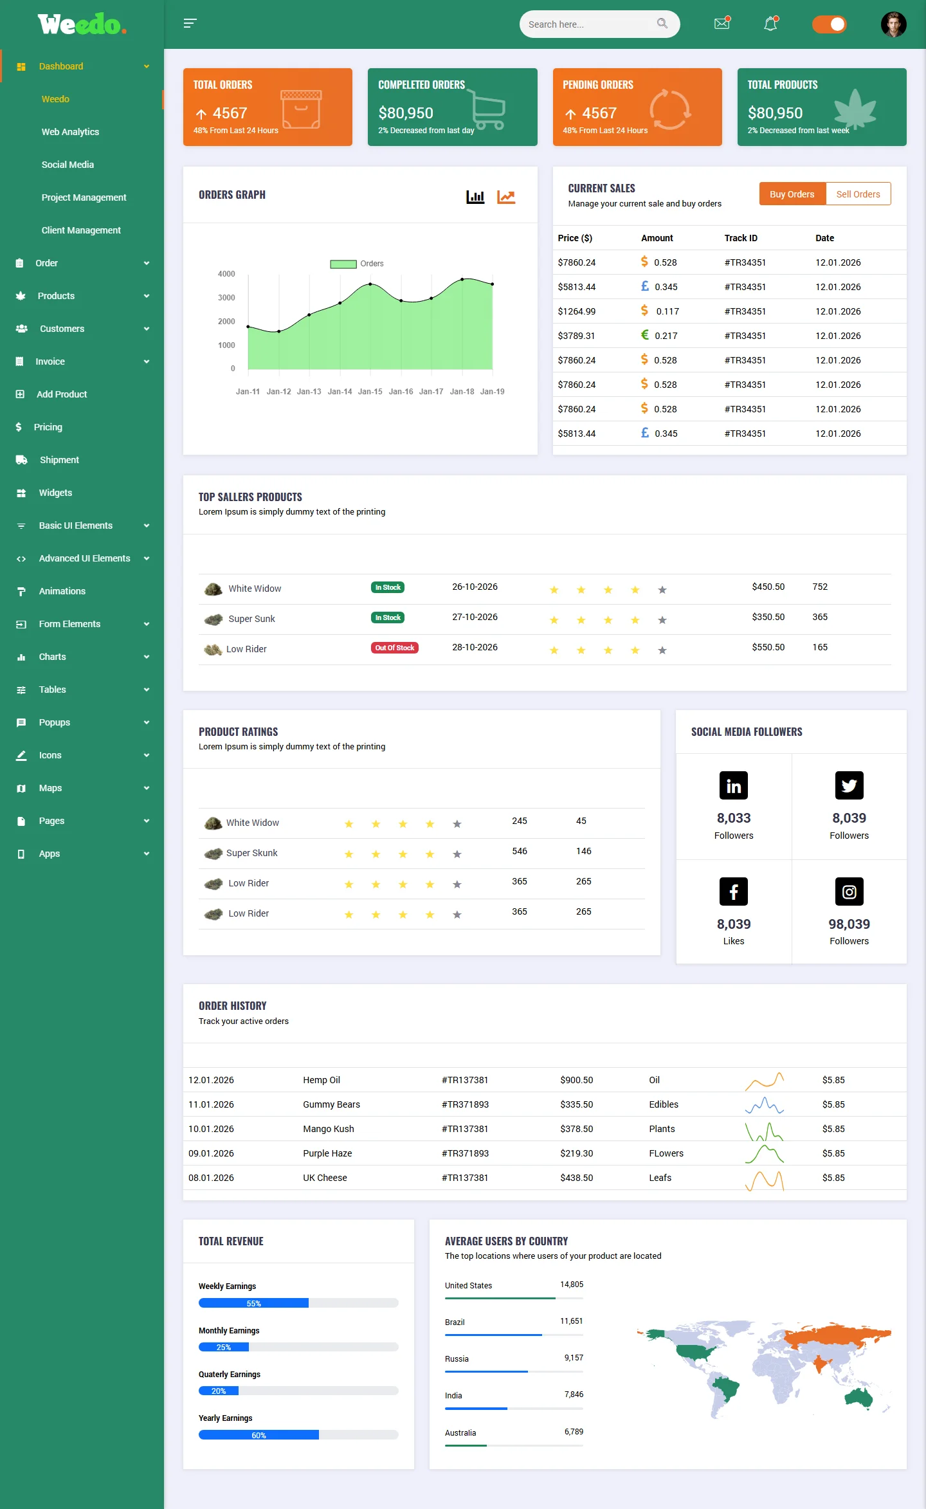
Task: Click the Customers people icon
Action: (22, 329)
